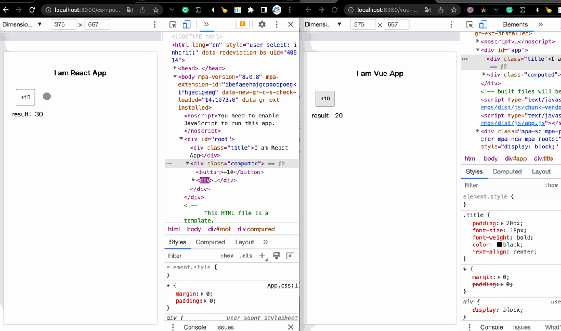
Task: Open the Extensions puzzle menu in React window
Action: point(251,10)
